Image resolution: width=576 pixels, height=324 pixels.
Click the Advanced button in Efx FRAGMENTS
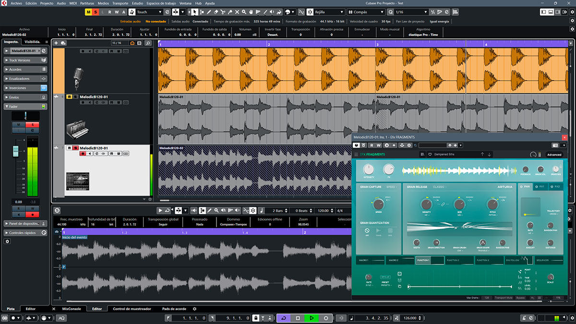(x=554, y=155)
